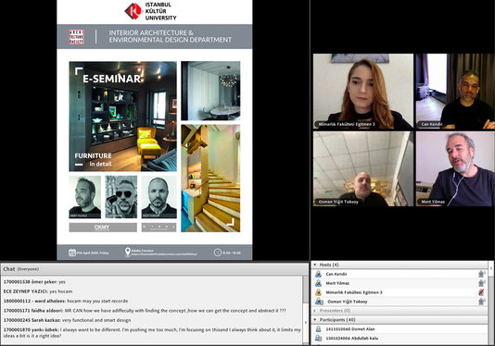The height and width of the screenshot is (346, 495).
Task: Click Osman Yiğit Toksoy's microphone status icon
Action: click(x=481, y=302)
